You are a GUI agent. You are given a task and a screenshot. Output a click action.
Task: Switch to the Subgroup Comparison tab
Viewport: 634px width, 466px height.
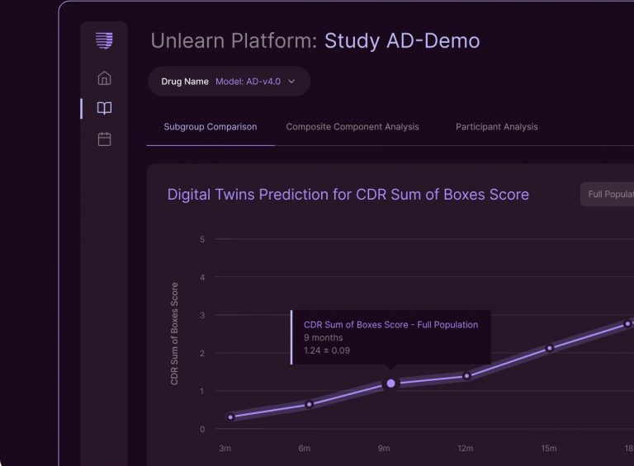[211, 127]
